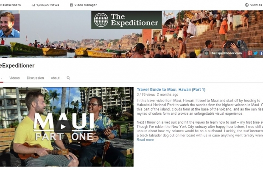Click the Google Plus icon on banner
263x170 pixels.
(250, 53)
